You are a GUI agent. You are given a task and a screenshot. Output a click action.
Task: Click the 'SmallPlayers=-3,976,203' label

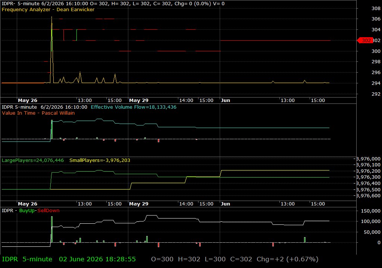tap(100, 160)
